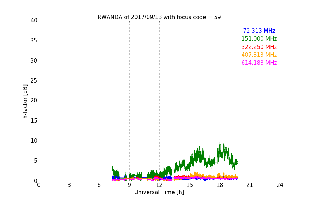Click the green curve's peak near 18 h
This screenshot has width=311, height=207.
point(220,140)
